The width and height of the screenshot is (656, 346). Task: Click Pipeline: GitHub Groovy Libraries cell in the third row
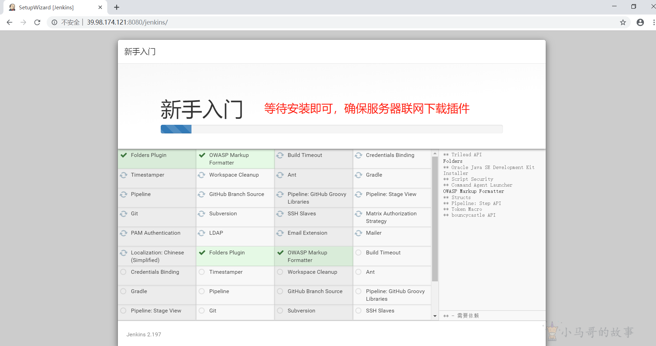click(x=313, y=198)
